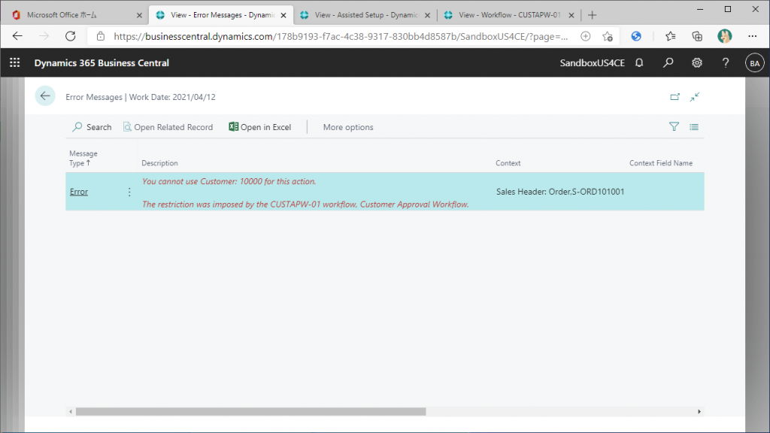Open the browser Favorites list icon

[670, 36]
